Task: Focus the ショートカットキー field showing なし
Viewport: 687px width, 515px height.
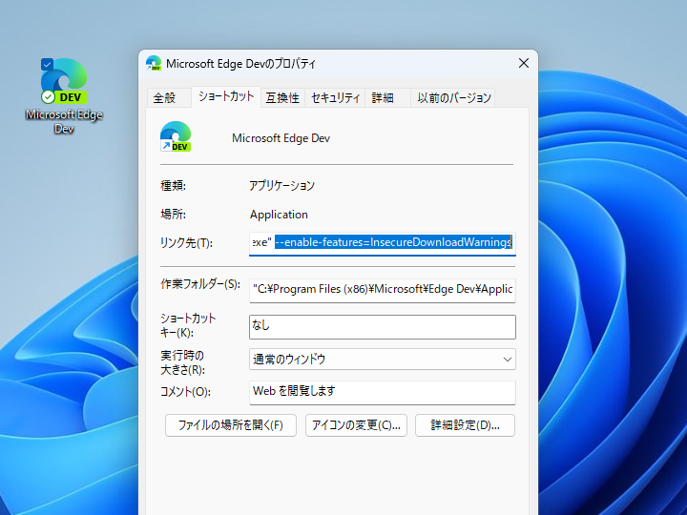Action: pos(382,327)
